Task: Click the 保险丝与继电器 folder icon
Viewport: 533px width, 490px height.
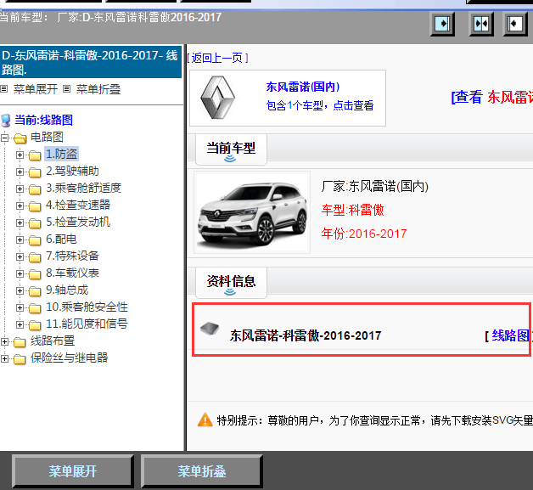Action: [20, 359]
